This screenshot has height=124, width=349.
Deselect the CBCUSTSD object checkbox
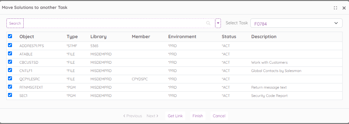pos(10,62)
